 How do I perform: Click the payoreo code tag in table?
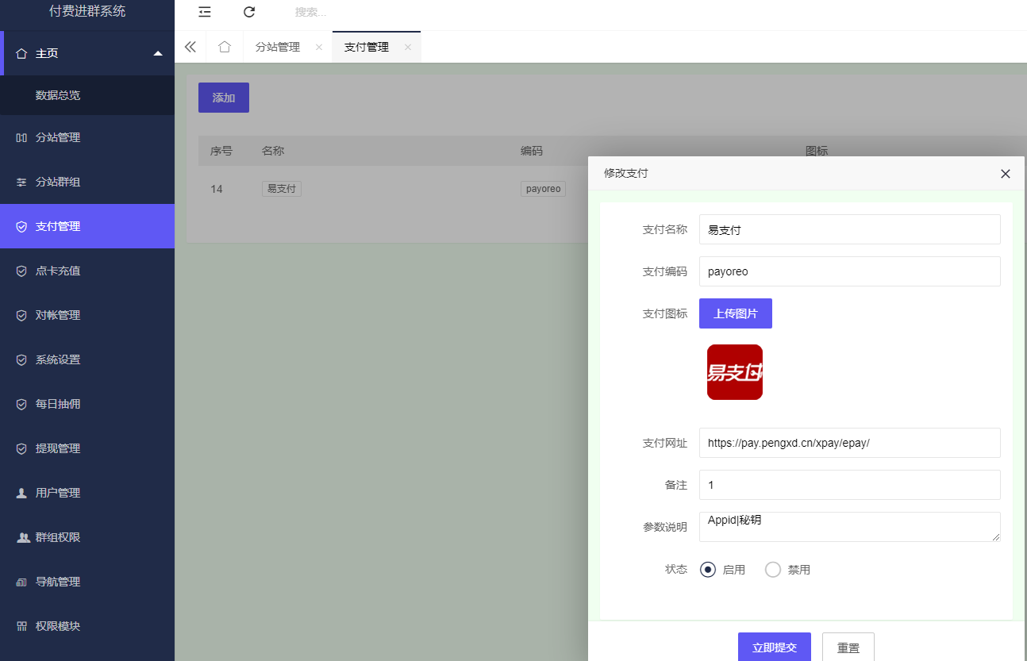544,189
